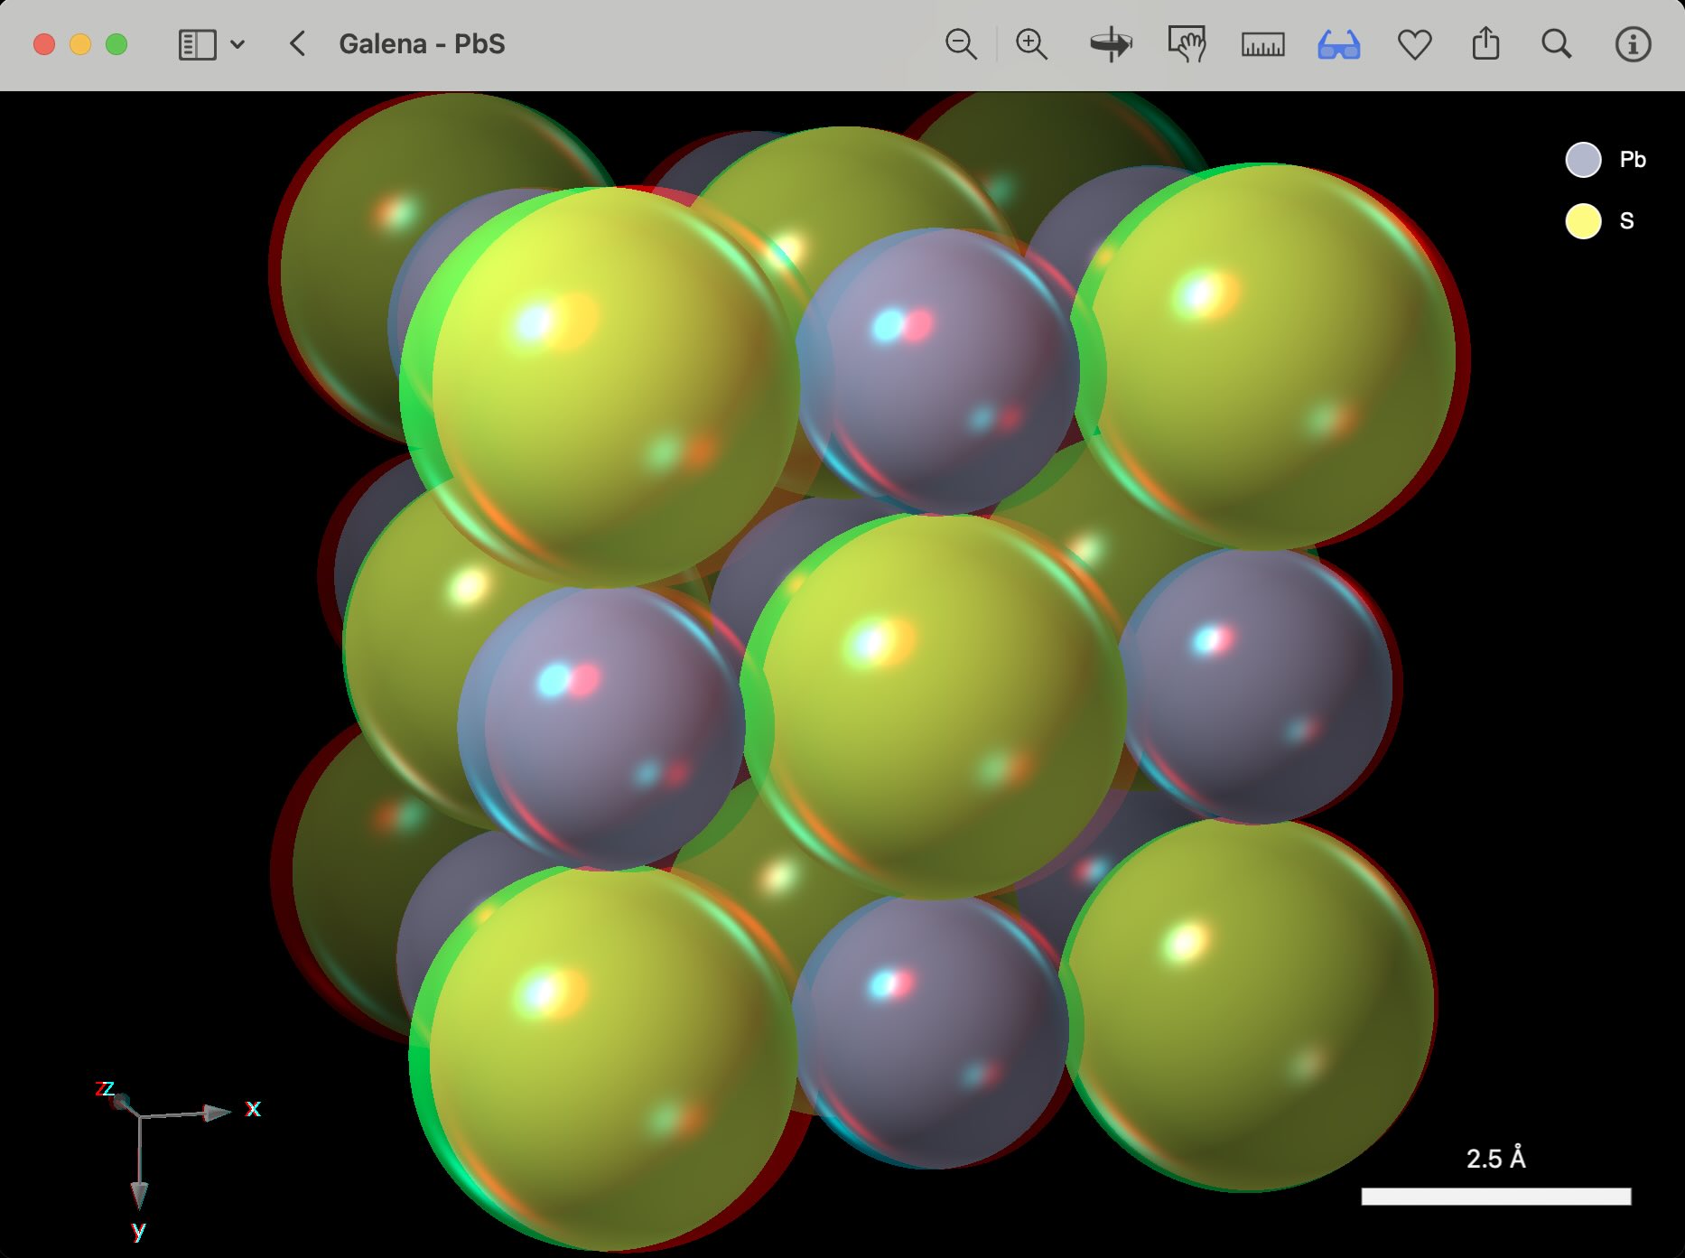Click the S legend yellow swatch

pos(1583,221)
